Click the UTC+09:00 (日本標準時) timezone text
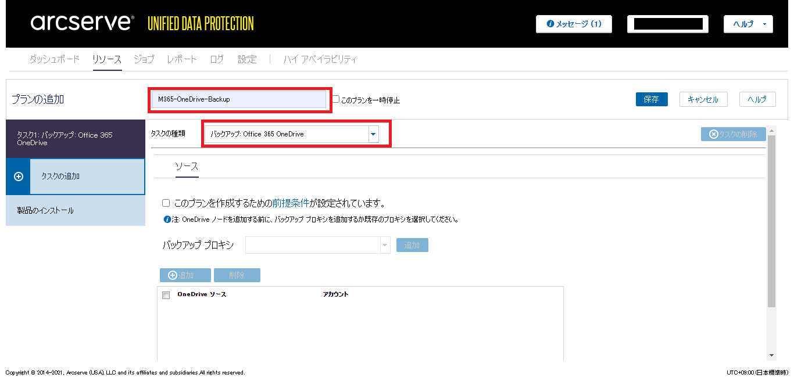 tap(757, 372)
